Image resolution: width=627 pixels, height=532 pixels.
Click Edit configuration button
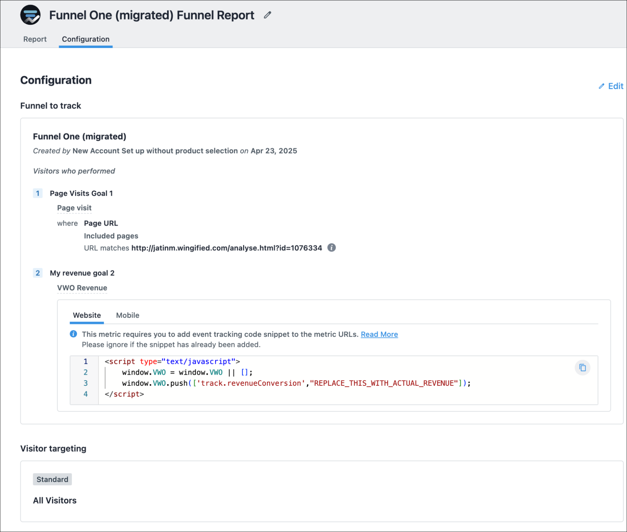tap(610, 86)
